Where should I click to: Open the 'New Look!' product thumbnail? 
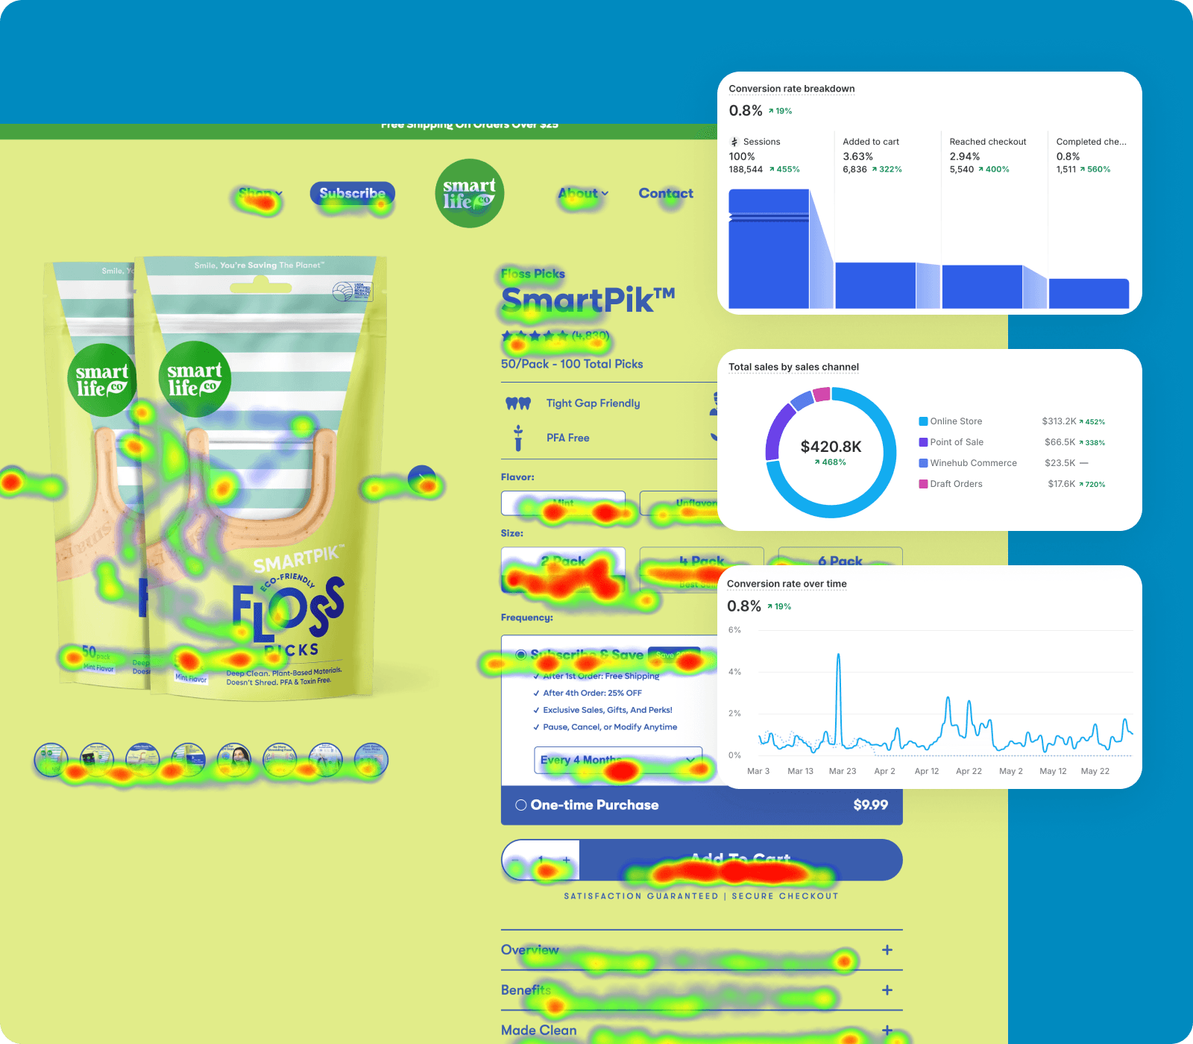[97, 760]
